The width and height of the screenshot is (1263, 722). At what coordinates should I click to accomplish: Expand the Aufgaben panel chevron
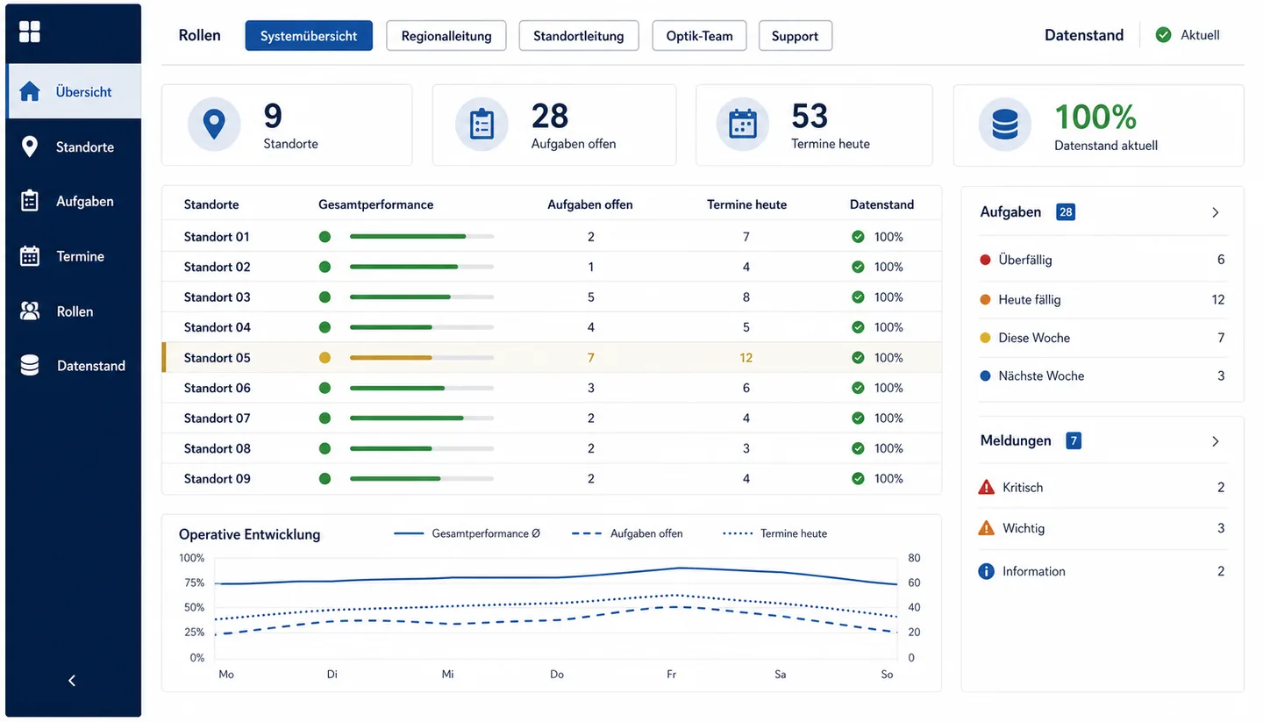1216,212
